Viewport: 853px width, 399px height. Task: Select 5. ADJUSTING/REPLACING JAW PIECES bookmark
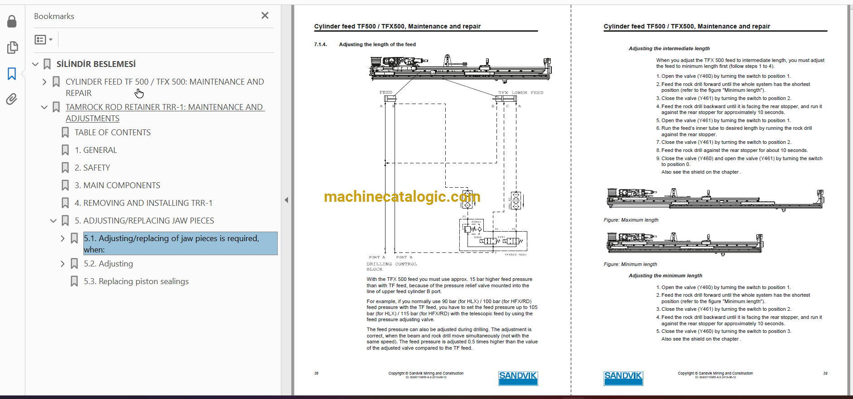tap(145, 221)
